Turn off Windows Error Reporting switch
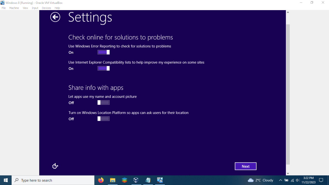Viewport: 329px width, 185px height. (104, 52)
